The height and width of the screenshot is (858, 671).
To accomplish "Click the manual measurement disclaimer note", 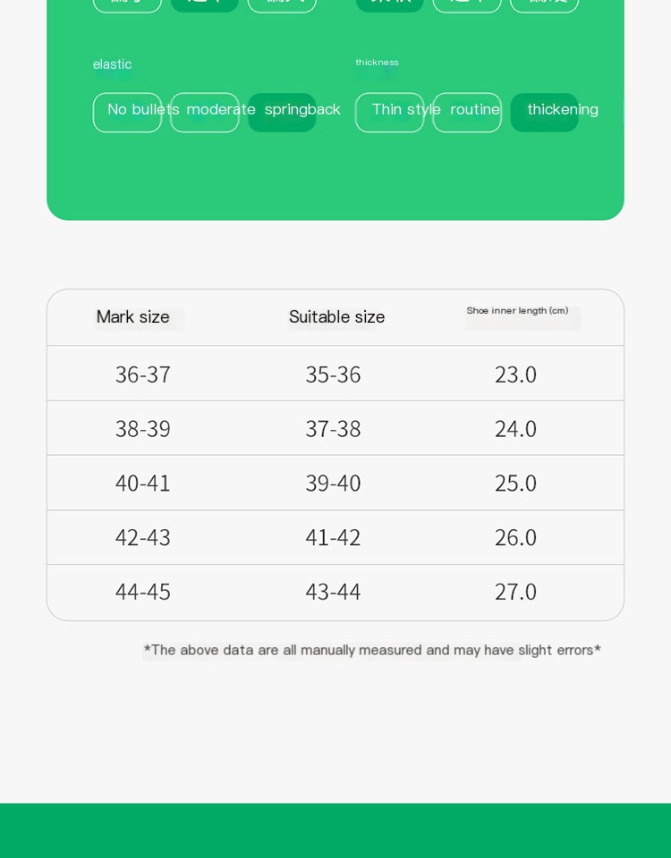I will [x=372, y=650].
